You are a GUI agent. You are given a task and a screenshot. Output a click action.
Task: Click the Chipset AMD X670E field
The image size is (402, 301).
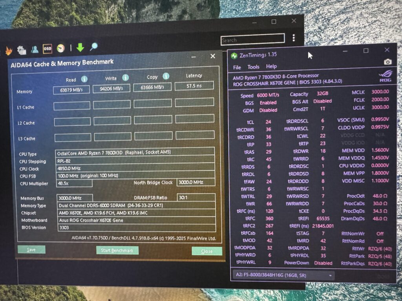136,213
